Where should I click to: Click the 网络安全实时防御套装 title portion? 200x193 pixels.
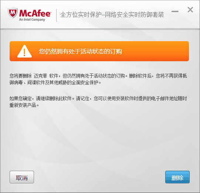[x=135, y=14]
